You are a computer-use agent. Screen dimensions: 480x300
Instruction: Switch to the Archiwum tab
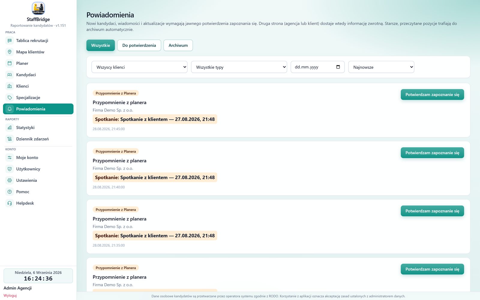click(178, 45)
